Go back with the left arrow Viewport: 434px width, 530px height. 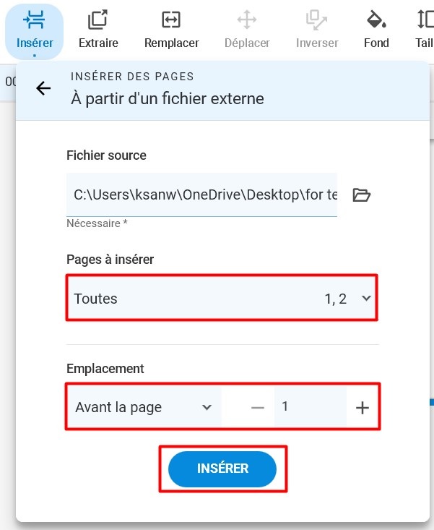tap(43, 88)
